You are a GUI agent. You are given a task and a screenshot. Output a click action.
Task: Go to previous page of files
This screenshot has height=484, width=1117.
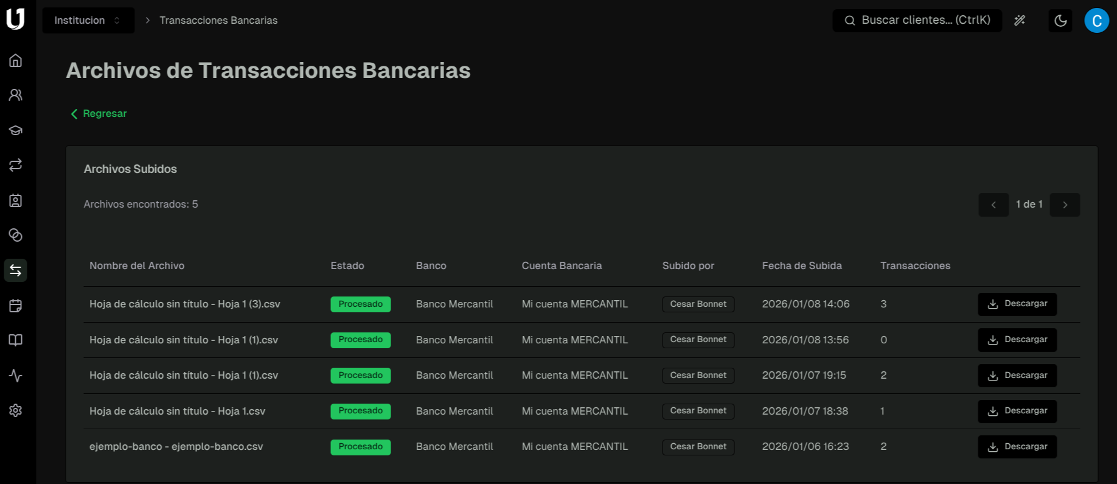point(993,205)
